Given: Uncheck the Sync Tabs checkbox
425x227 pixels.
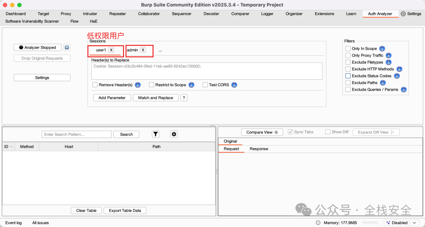Looking at the screenshot, I should tap(290, 132).
